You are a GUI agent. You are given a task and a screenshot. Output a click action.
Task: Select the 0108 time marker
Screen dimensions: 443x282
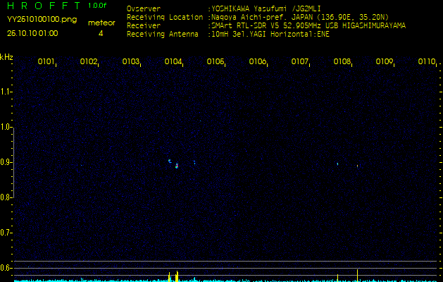342,62
